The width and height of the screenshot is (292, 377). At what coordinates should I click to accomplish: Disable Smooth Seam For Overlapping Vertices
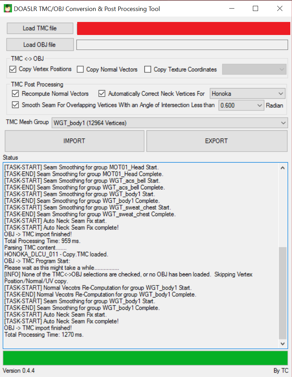15,105
